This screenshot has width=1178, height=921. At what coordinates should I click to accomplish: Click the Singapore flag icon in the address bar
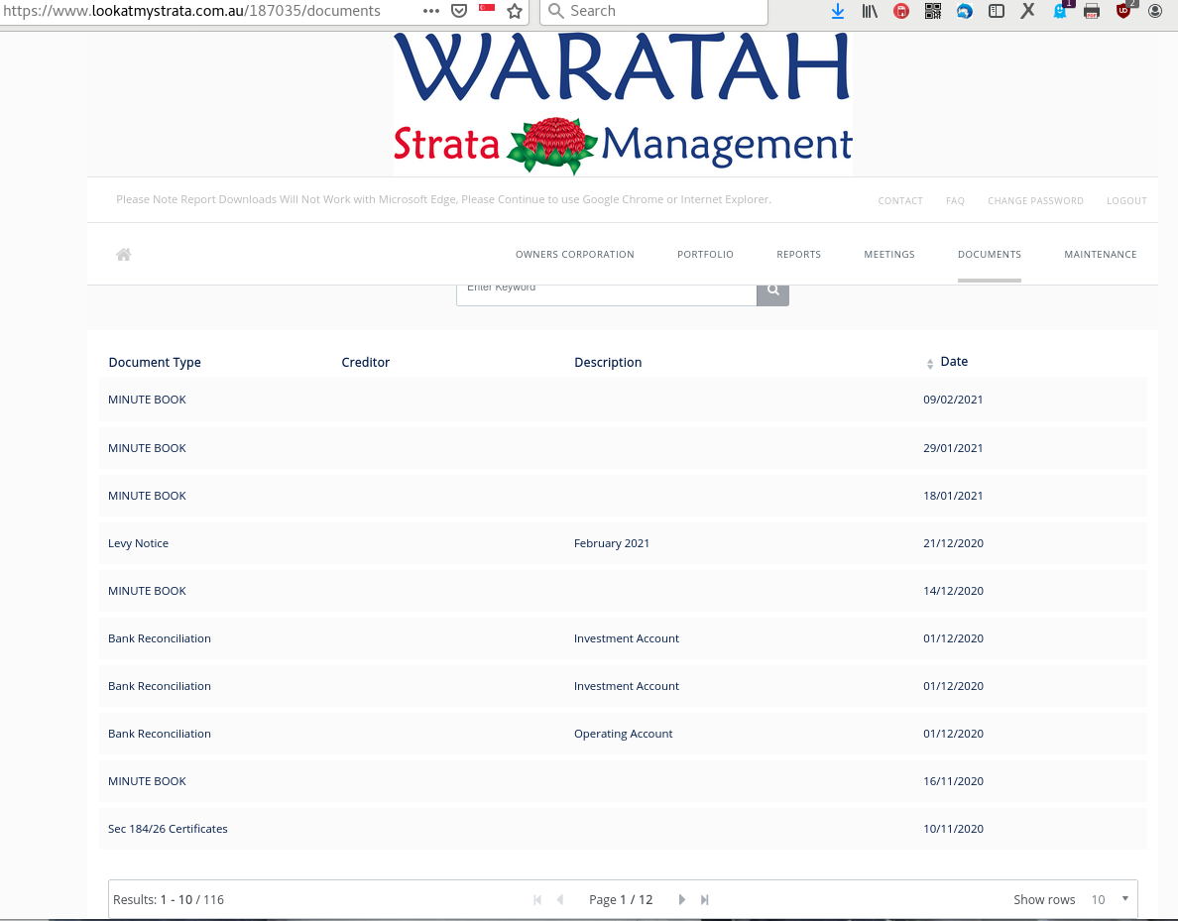[x=487, y=8]
